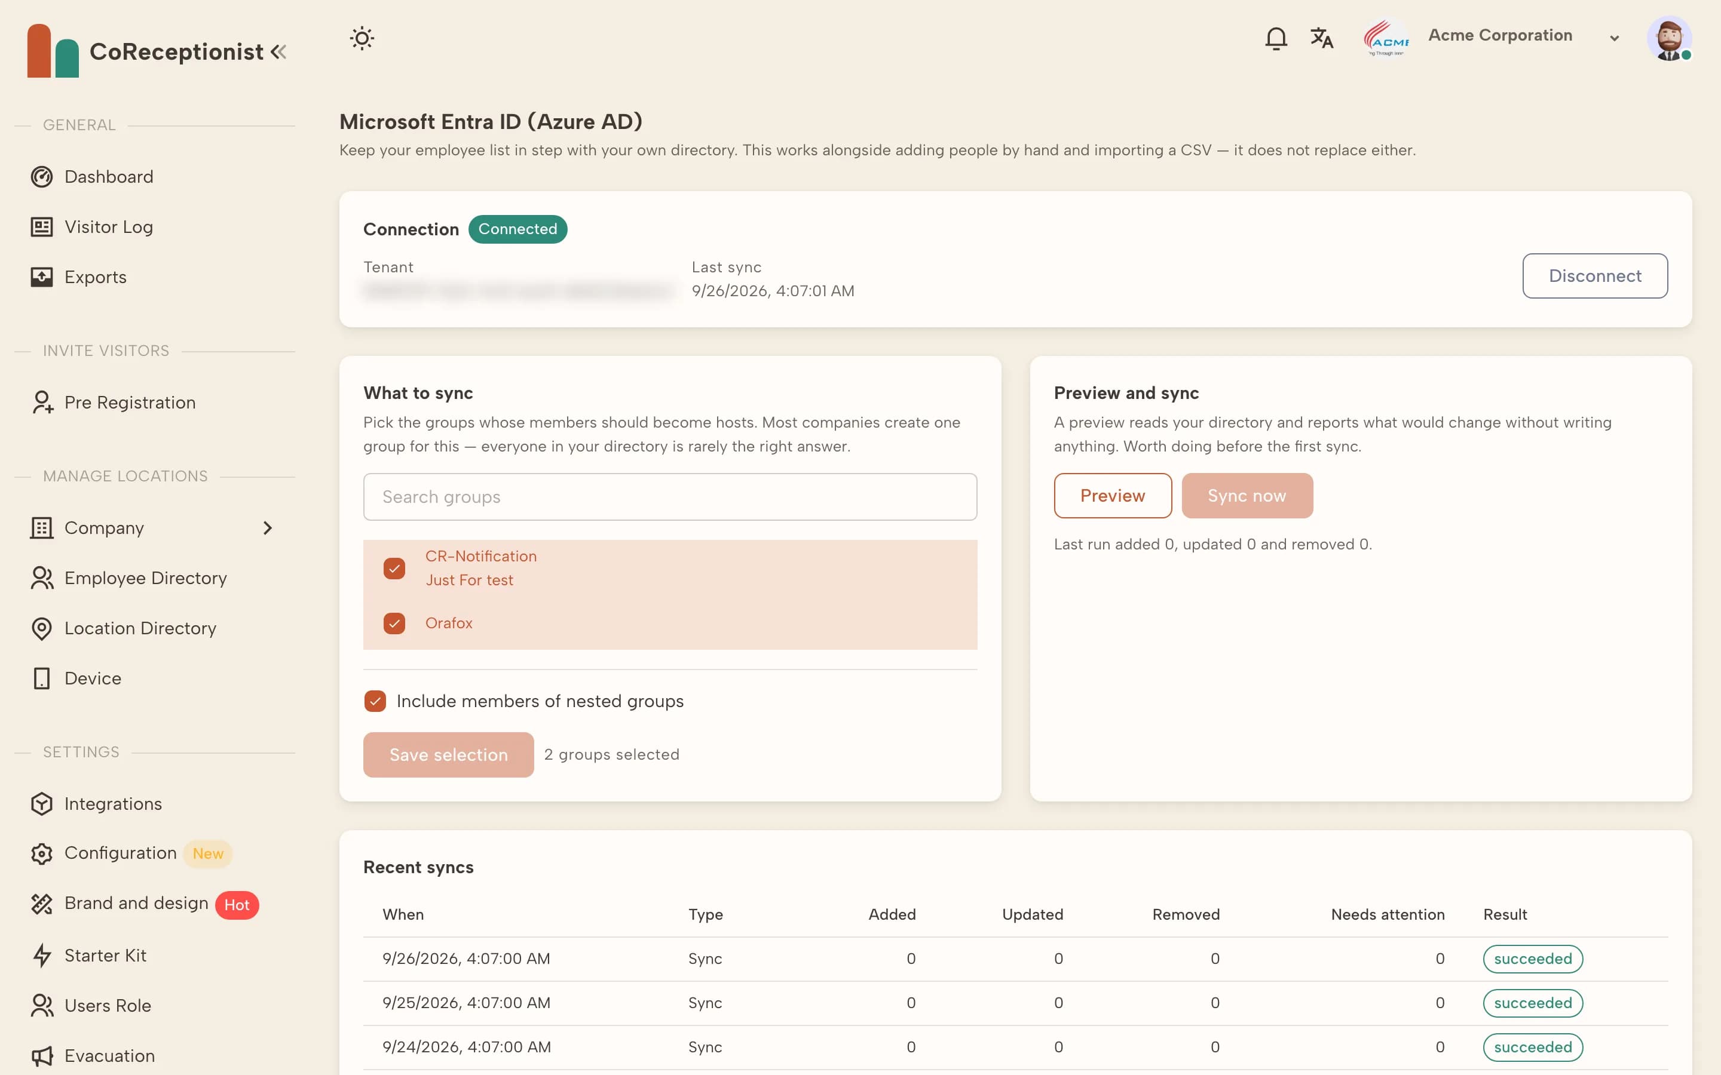
Task: Click the Save selection button
Action: 448,754
